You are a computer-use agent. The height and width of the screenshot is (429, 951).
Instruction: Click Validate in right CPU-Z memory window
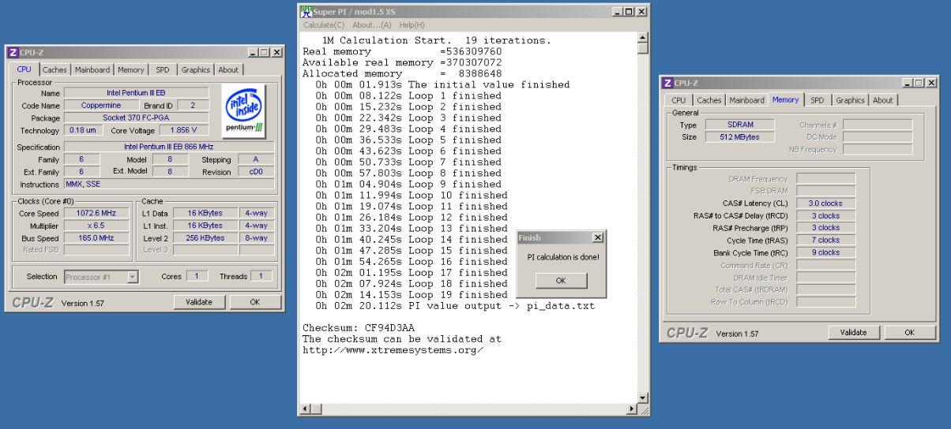tap(855, 333)
